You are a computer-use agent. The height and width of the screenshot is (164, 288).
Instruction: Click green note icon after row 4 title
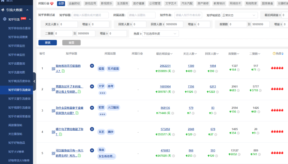point(61,134)
